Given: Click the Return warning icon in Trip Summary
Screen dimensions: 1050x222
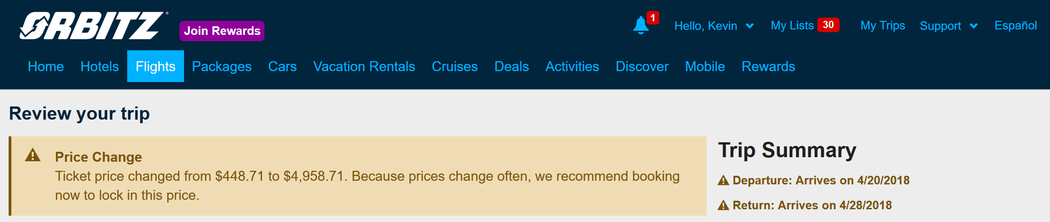Looking at the screenshot, I should (723, 206).
